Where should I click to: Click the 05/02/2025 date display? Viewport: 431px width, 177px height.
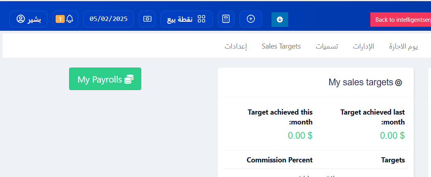click(x=109, y=19)
